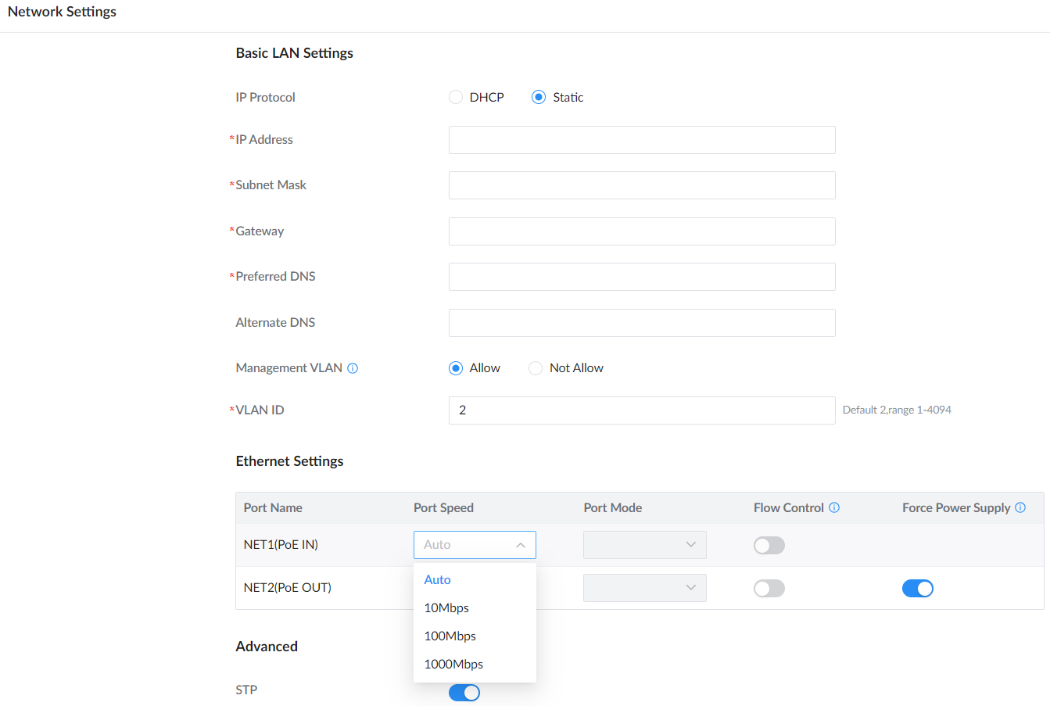Choose Not Allow for Management VLAN
1050x706 pixels.
point(536,368)
